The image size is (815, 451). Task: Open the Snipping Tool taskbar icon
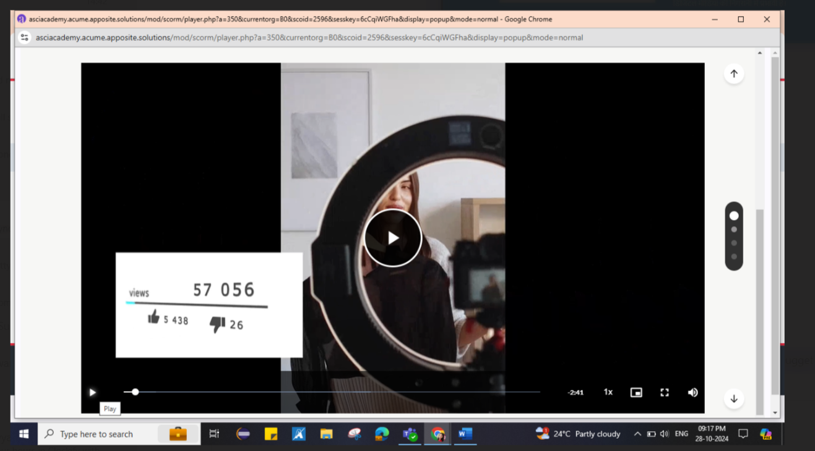[355, 434]
